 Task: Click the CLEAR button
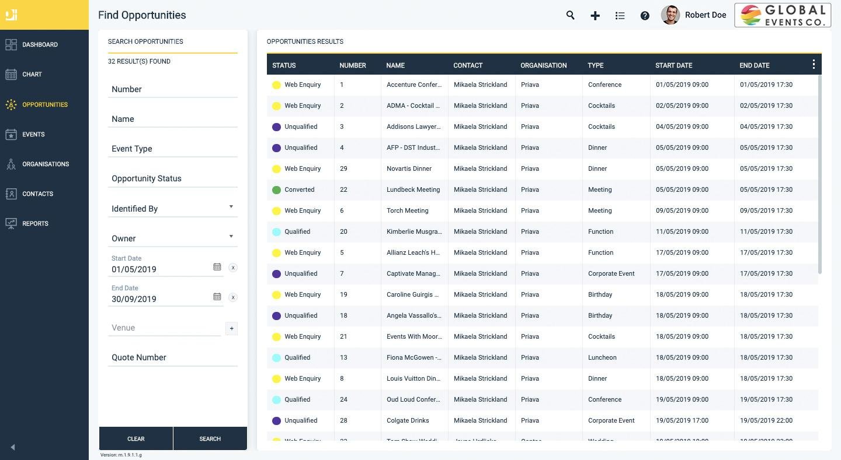tap(136, 438)
